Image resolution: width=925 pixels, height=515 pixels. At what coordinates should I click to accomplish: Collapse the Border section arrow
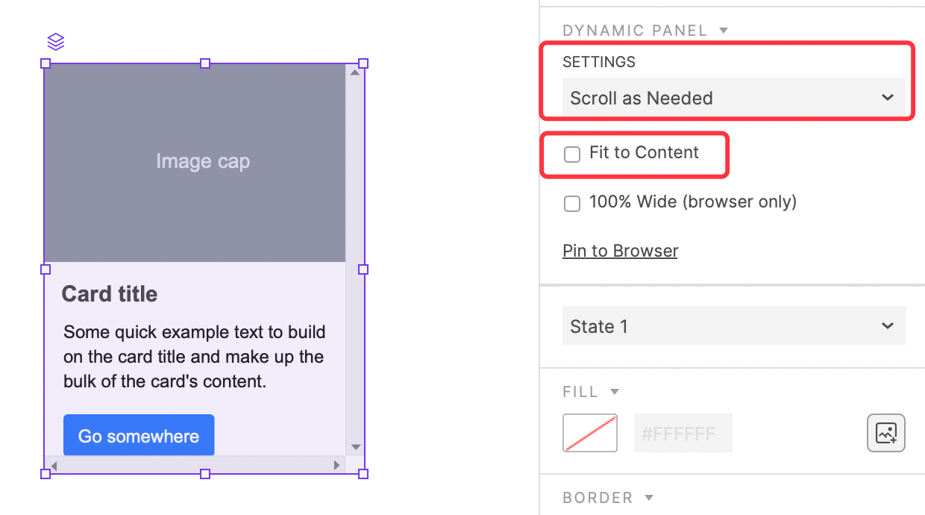[x=649, y=498]
